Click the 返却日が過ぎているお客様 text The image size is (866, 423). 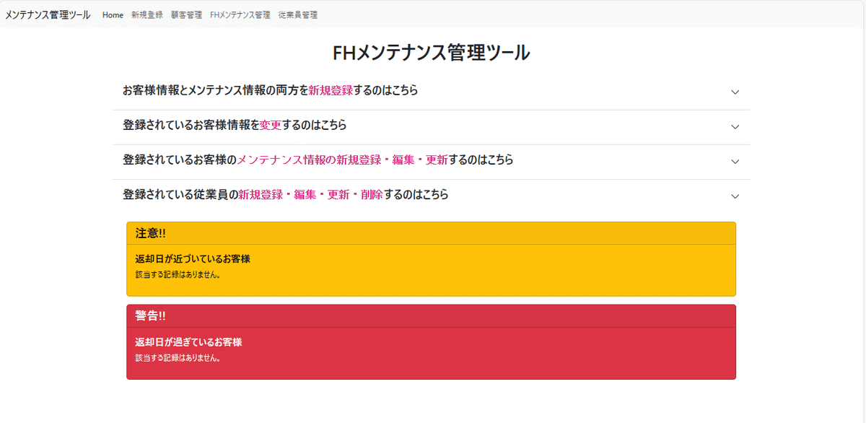pyautogui.click(x=188, y=342)
